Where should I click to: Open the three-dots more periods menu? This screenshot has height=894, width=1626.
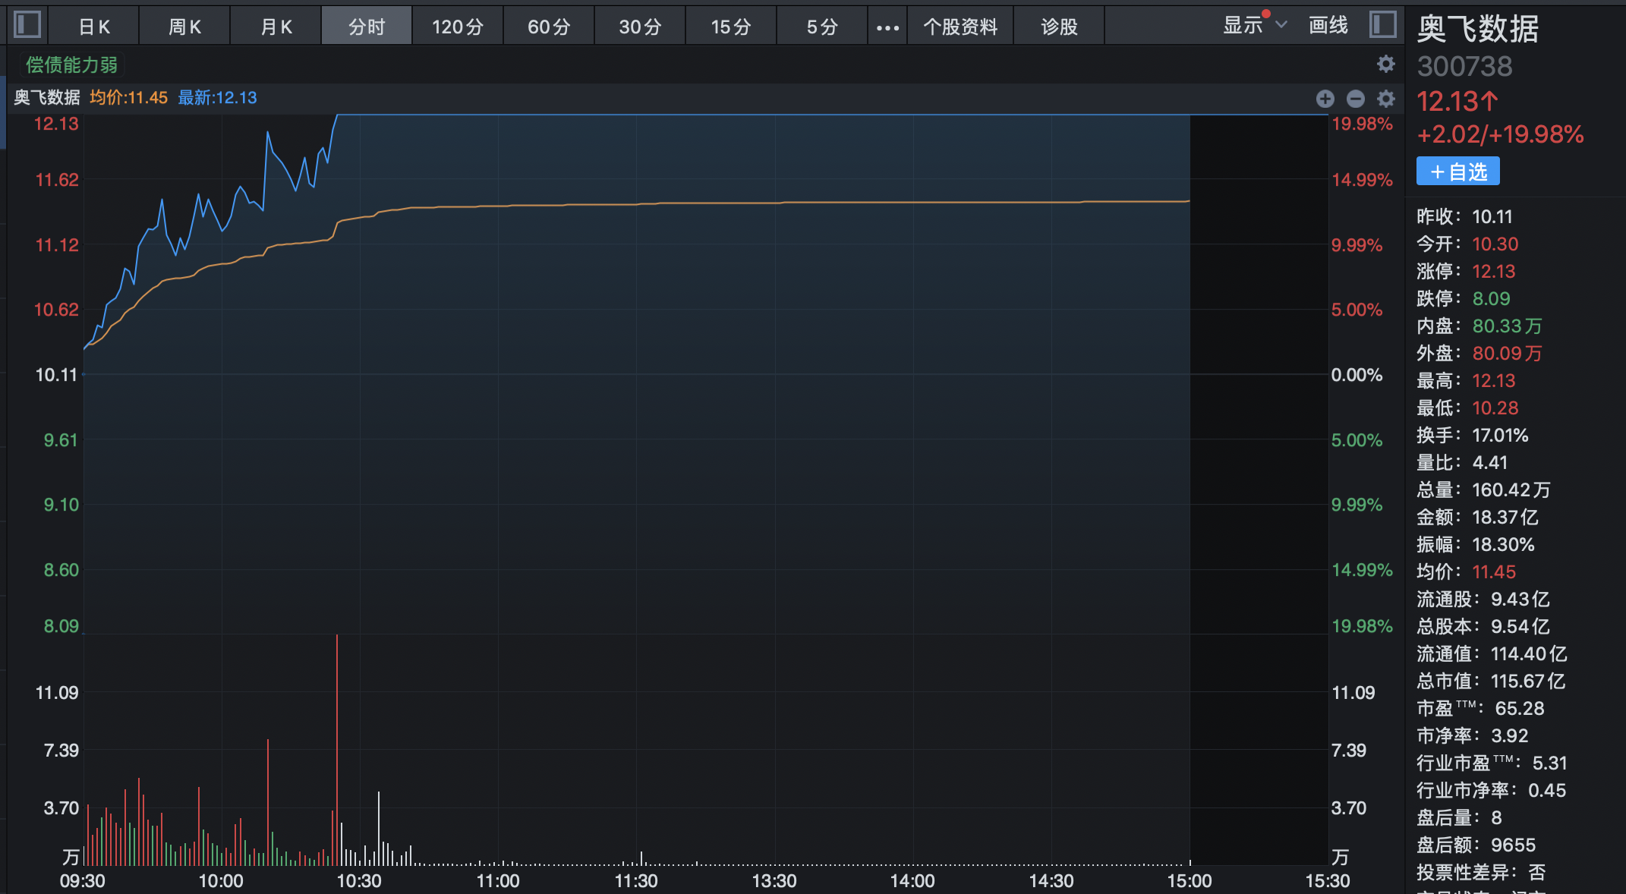coord(887,27)
